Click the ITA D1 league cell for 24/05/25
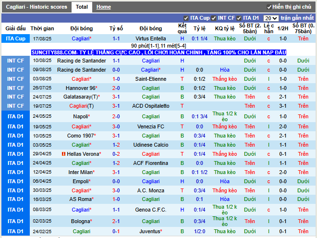 (15, 116)
